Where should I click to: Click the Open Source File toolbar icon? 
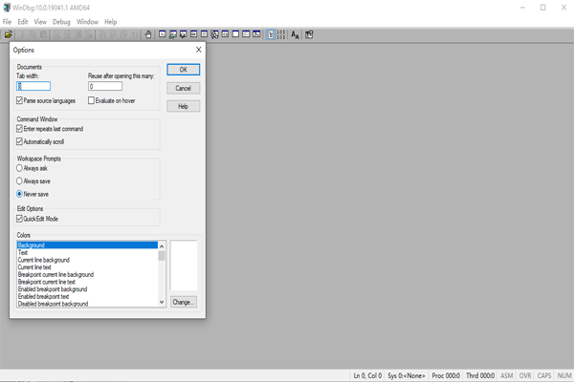click(8, 34)
